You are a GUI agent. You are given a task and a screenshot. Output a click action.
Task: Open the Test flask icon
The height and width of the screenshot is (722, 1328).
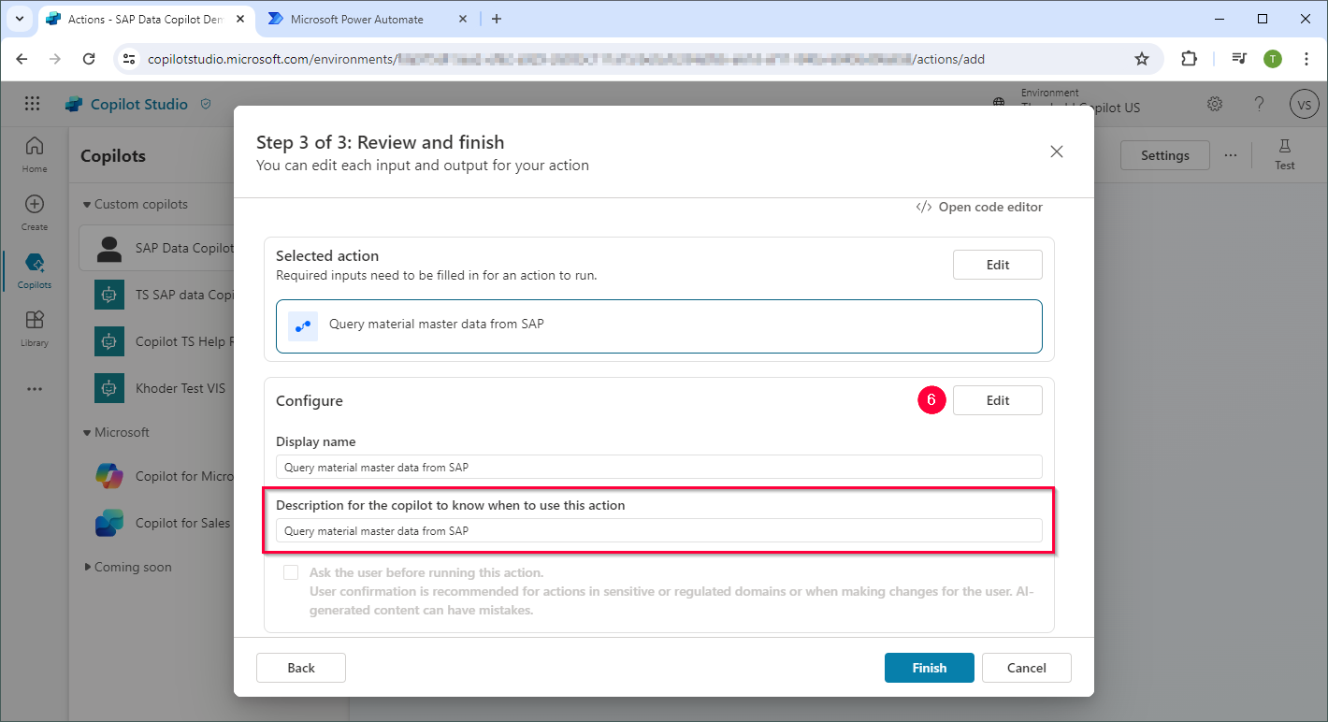point(1285,145)
